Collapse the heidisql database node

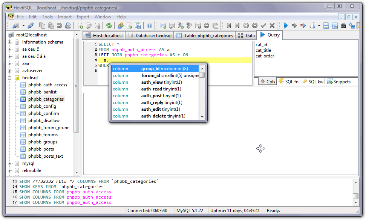pyautogui.click(x=9, y=78)
